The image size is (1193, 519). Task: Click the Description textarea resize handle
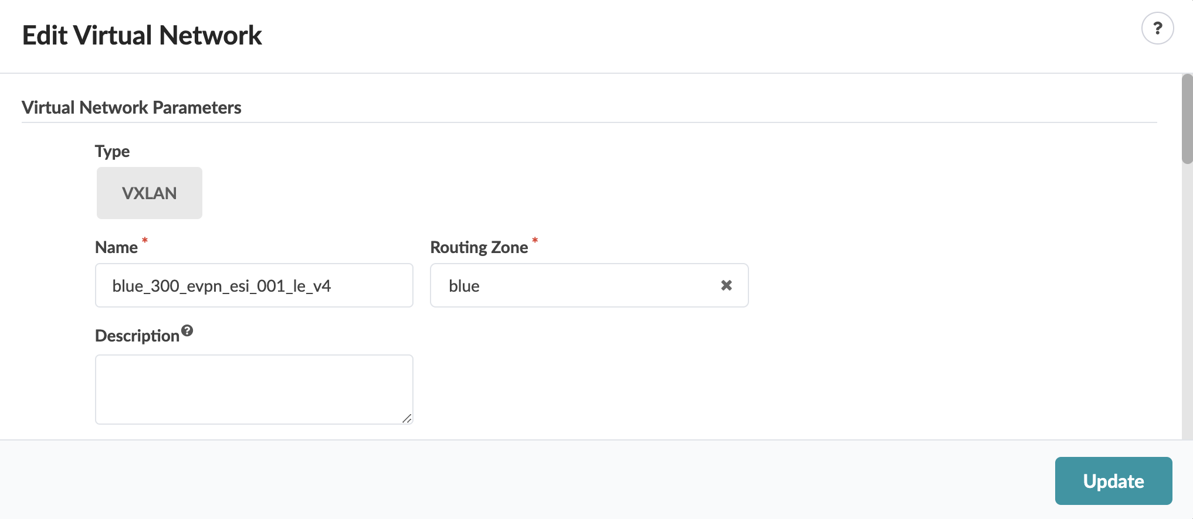click(x=406, y=418)
